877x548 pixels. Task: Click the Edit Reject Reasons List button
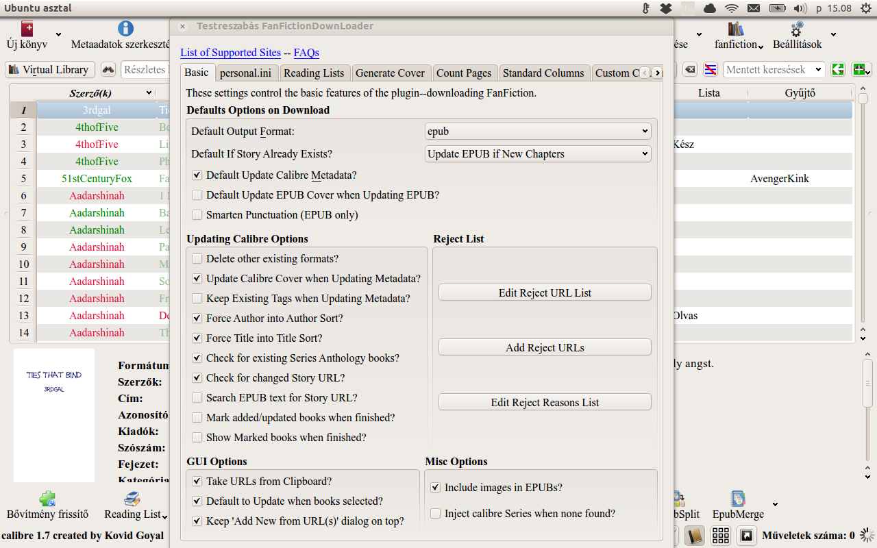[x=545, y=402]
